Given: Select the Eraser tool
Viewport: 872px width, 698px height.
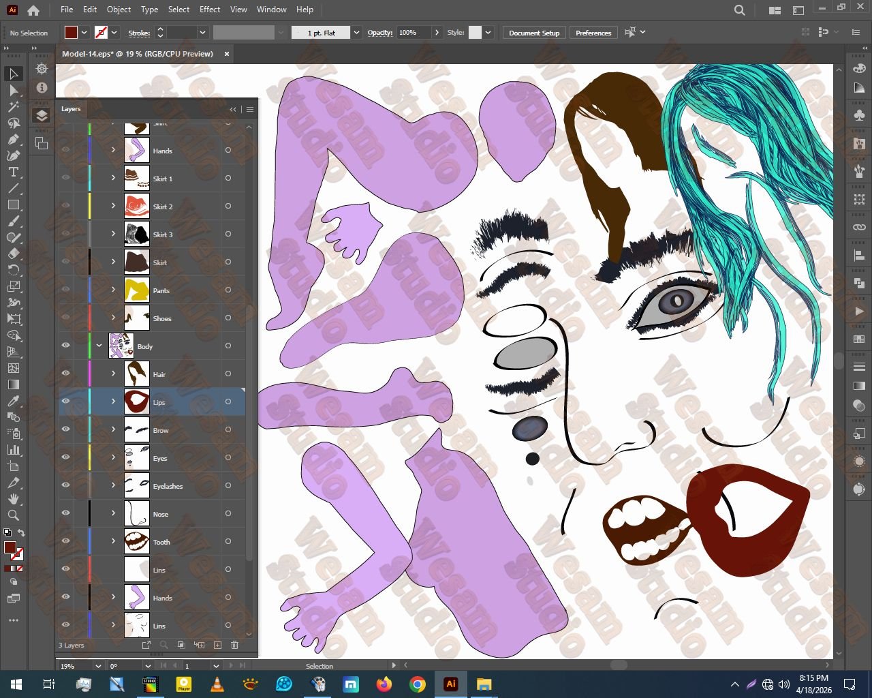Looking at the screenshot, I should tap(14, 254).
